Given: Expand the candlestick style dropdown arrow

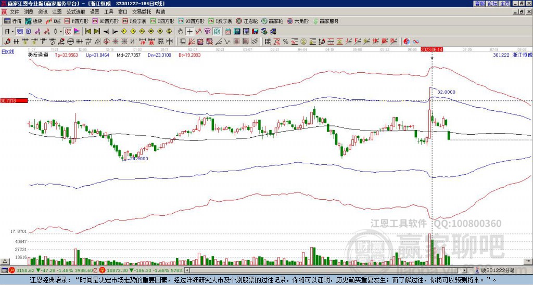Looking at the screenshot, I should 61,32.
